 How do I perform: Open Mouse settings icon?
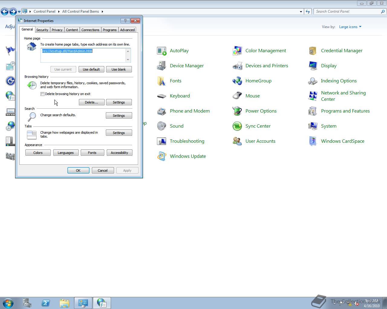point(237,96)
